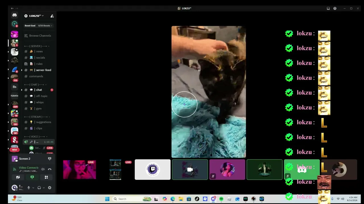Open Discord help icon in title bar
This screenshot has height=204, width=364.
click(x=335, y=8)
